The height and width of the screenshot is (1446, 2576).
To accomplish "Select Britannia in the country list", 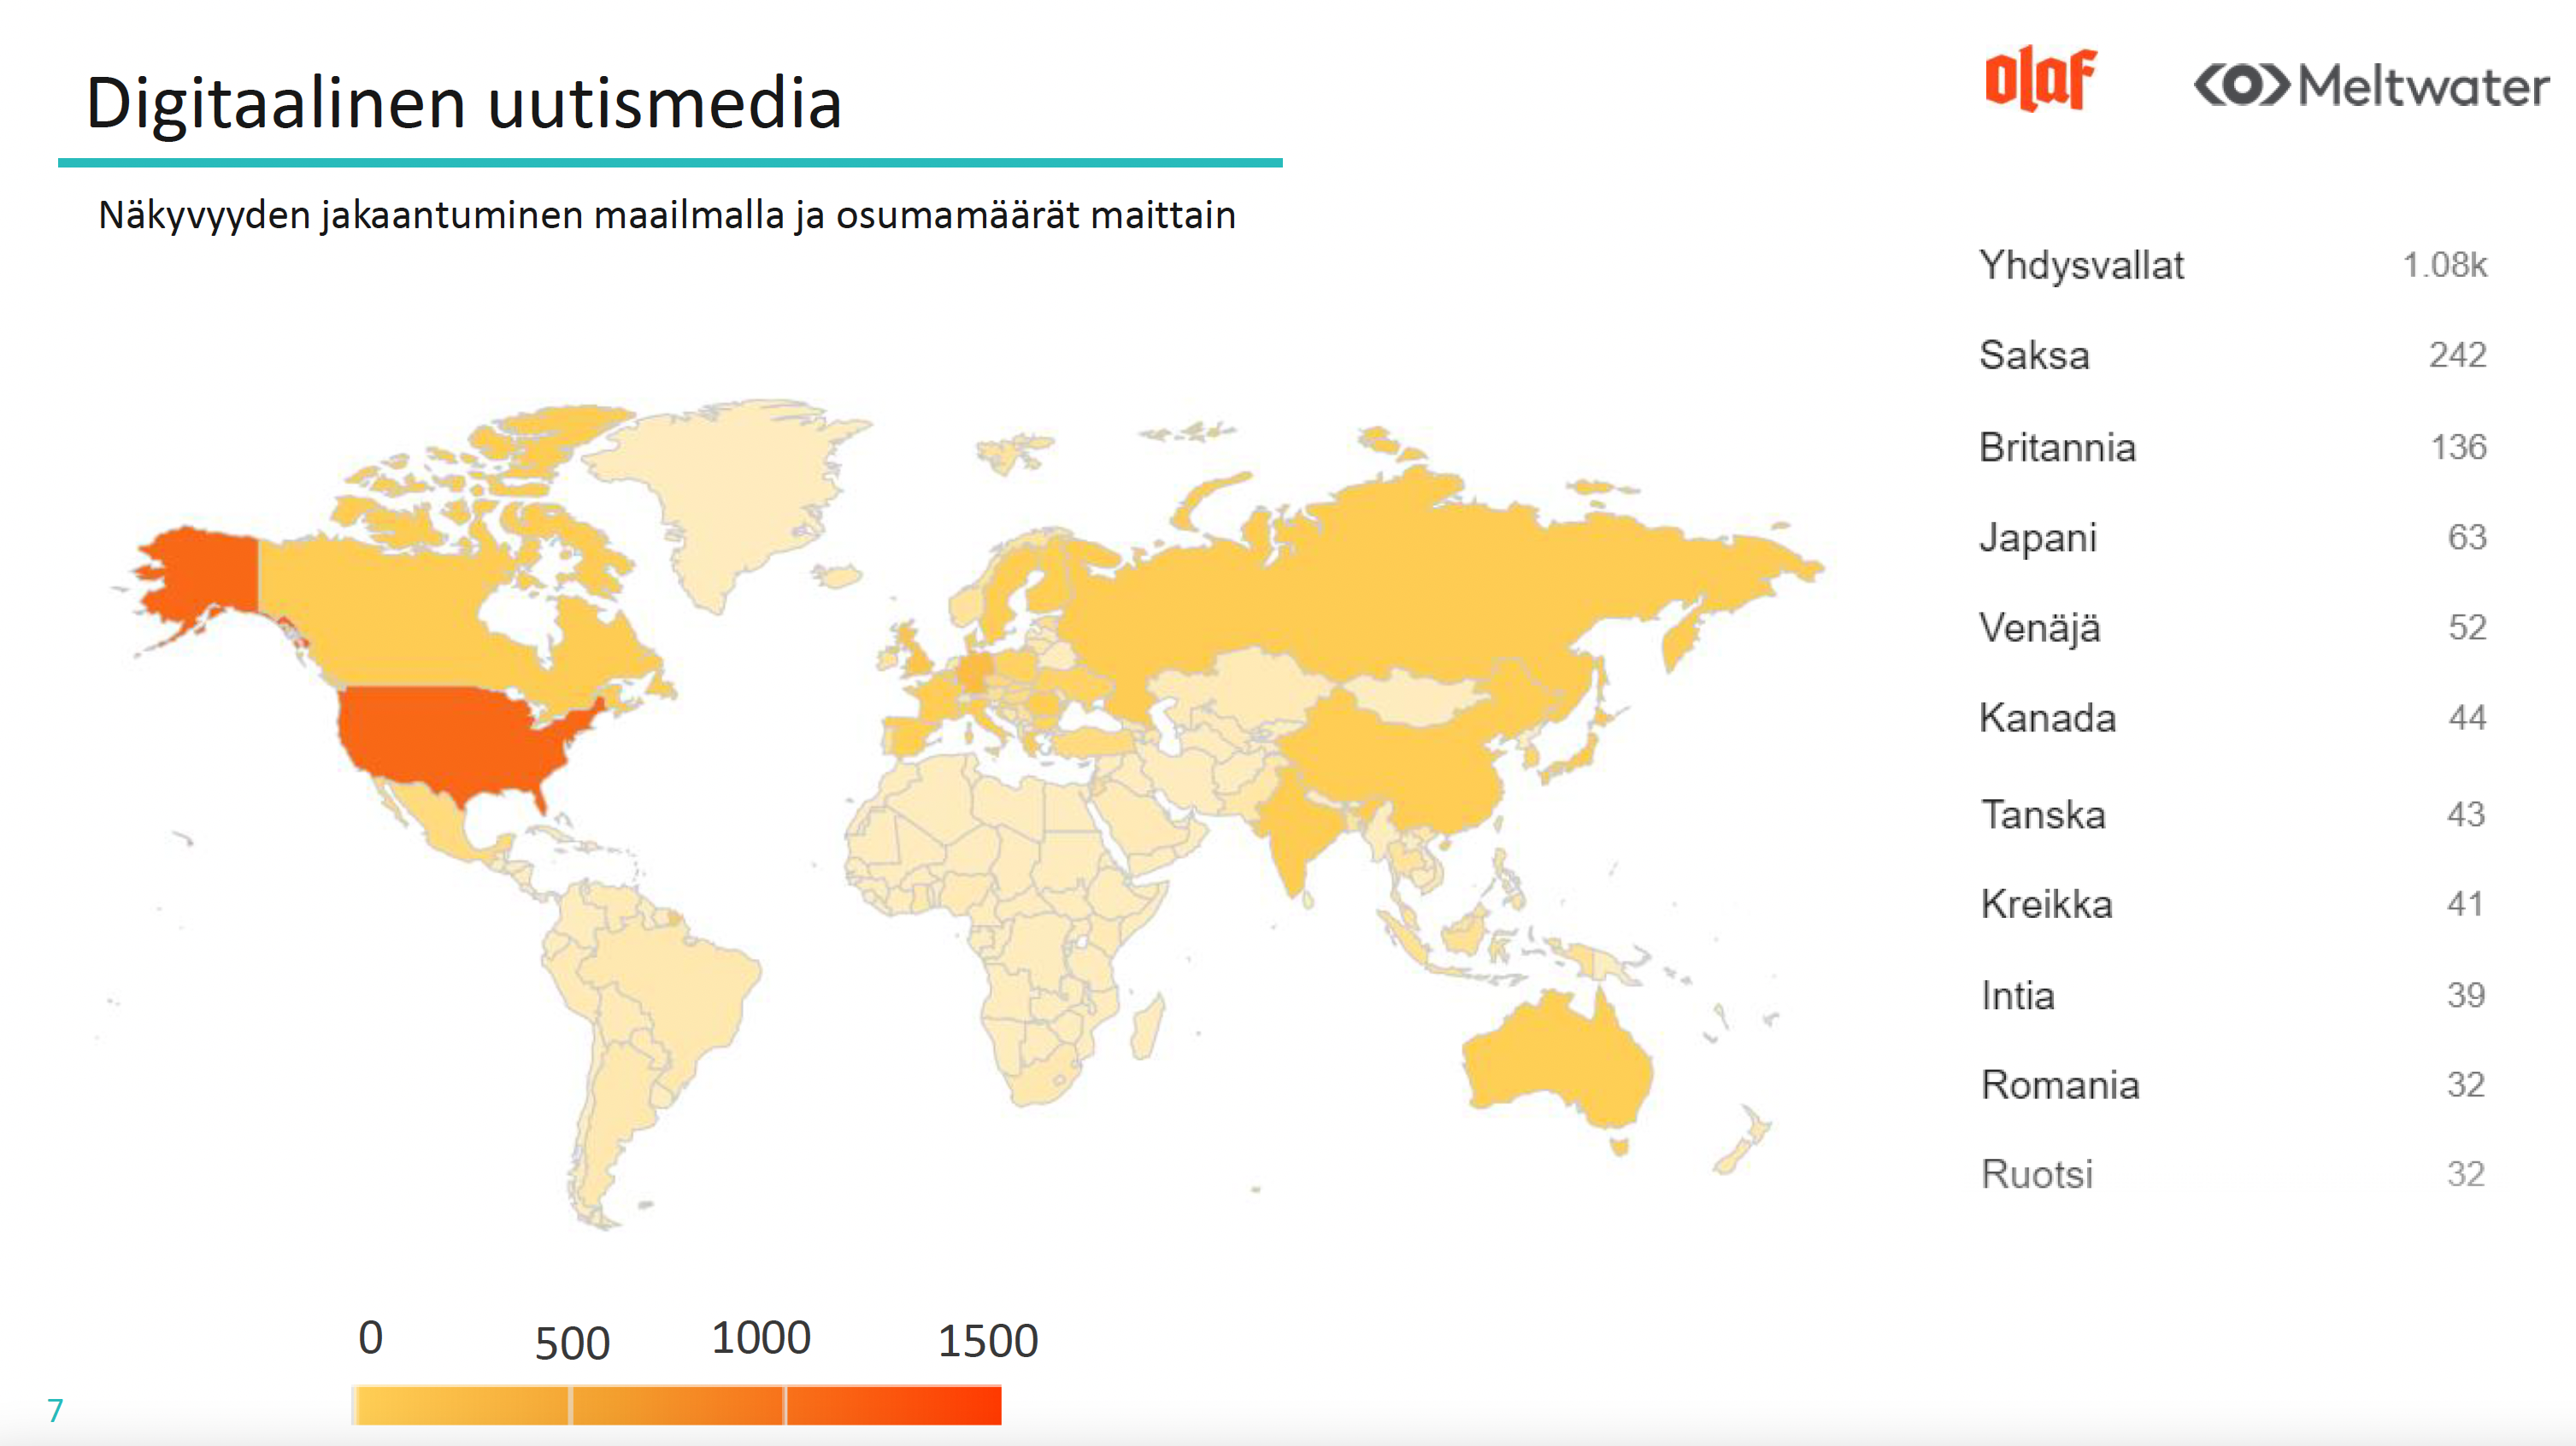I will coord(2232,447).
